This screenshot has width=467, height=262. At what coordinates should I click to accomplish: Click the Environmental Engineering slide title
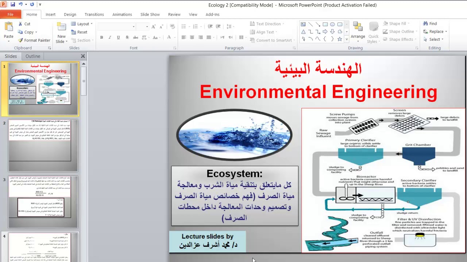(318, 92)
